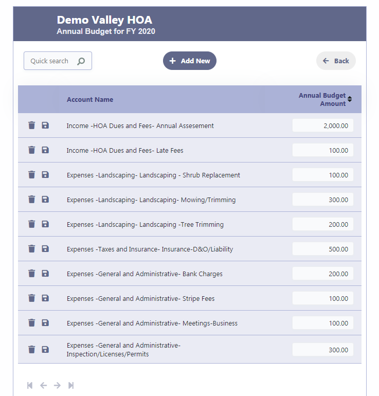Screen dimensions: 379x396
Task: Edit the Insurance 500.00 amount
Action: tap(323, 249)
